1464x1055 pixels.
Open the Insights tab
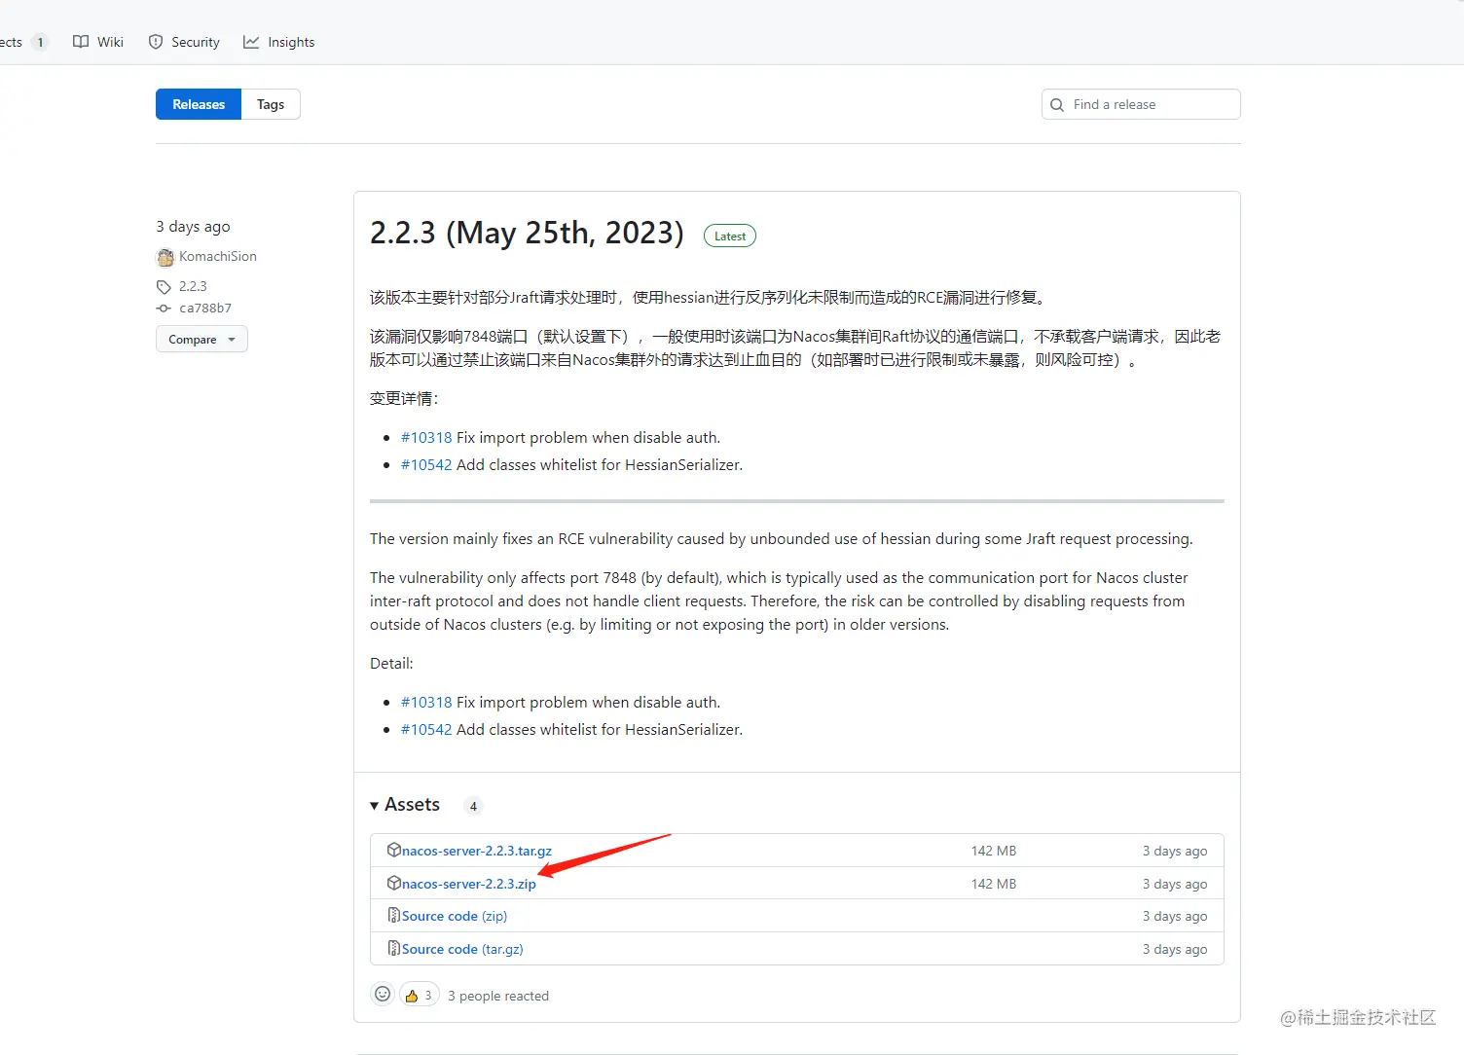point(279,42)
